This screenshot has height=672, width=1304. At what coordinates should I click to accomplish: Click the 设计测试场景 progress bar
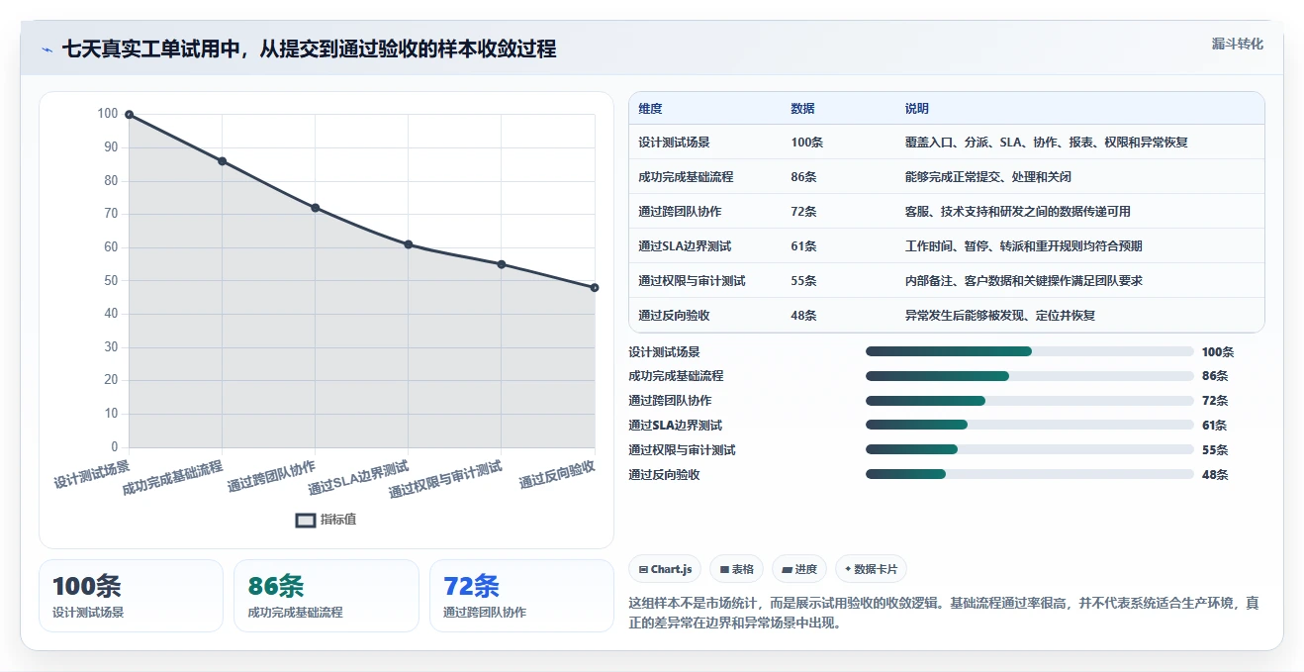click(1030, 351)
